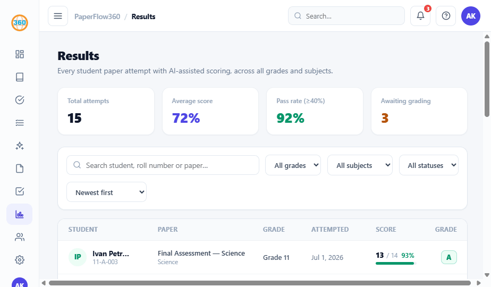Click the Total attempts card showing 15
This screenshot has width=491, height=287.
(106, 111)
